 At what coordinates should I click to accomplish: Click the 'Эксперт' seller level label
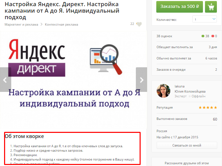click(x=180, y=96)
